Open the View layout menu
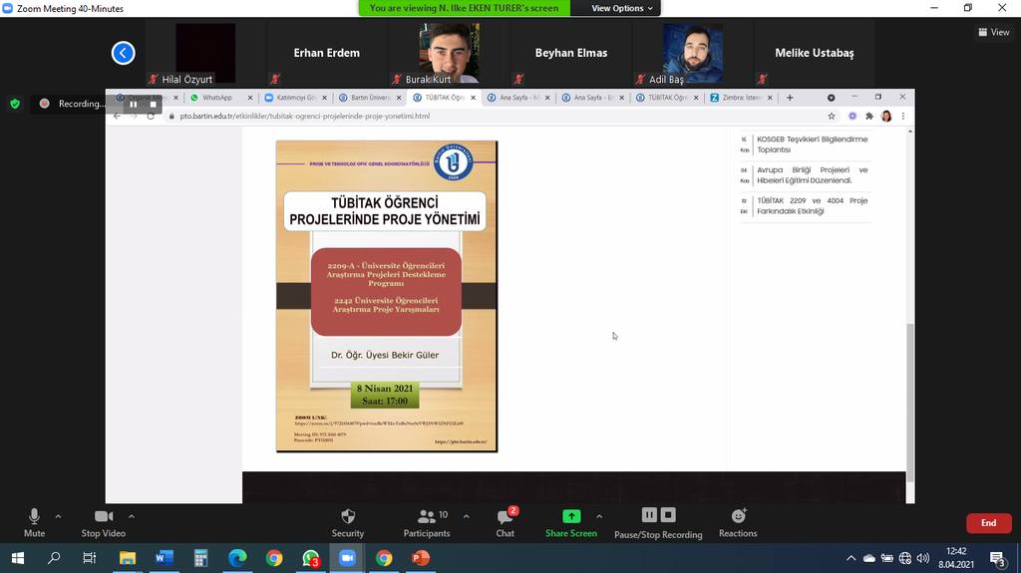1021x573 pixels. 994,32
